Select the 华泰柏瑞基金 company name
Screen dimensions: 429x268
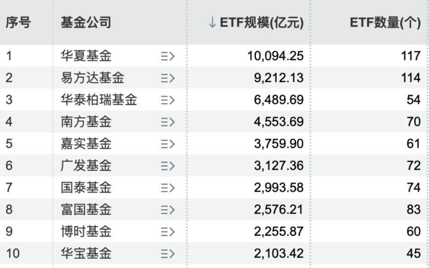pyautogui.click(x=99, y=100)
